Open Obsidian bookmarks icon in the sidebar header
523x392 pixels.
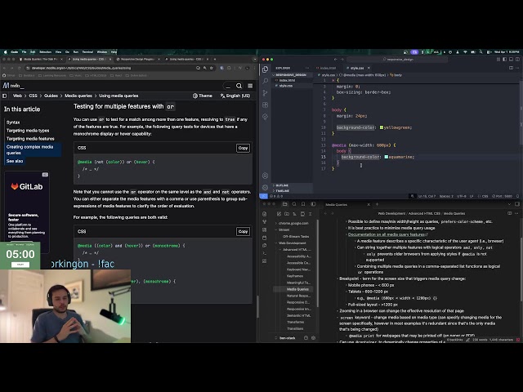pos(303,204)
